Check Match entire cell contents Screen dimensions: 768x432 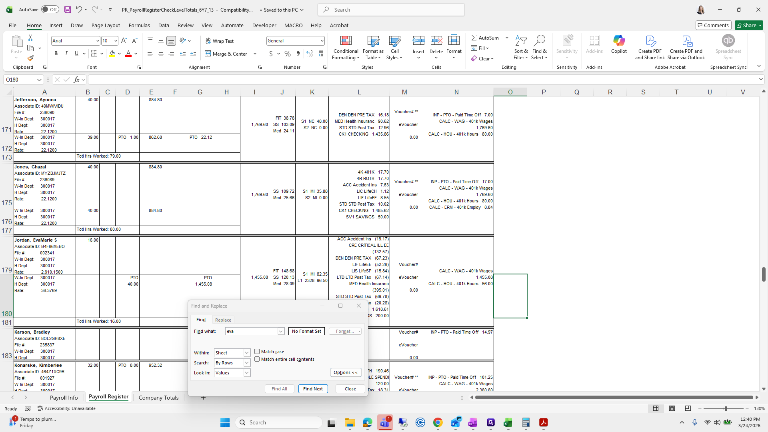tap(257, 359)
